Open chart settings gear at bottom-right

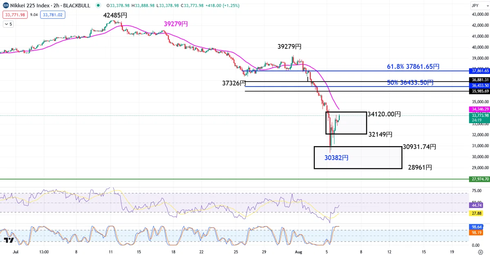pyautogui.click(x=480, y=252)
